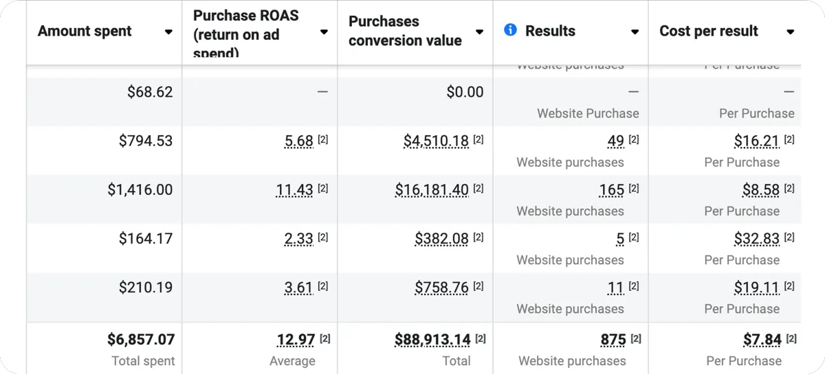Viewport: 825px width, 374px height.
Task: Click the 5.68 ROAS value
Action: [x=299, y=141]
